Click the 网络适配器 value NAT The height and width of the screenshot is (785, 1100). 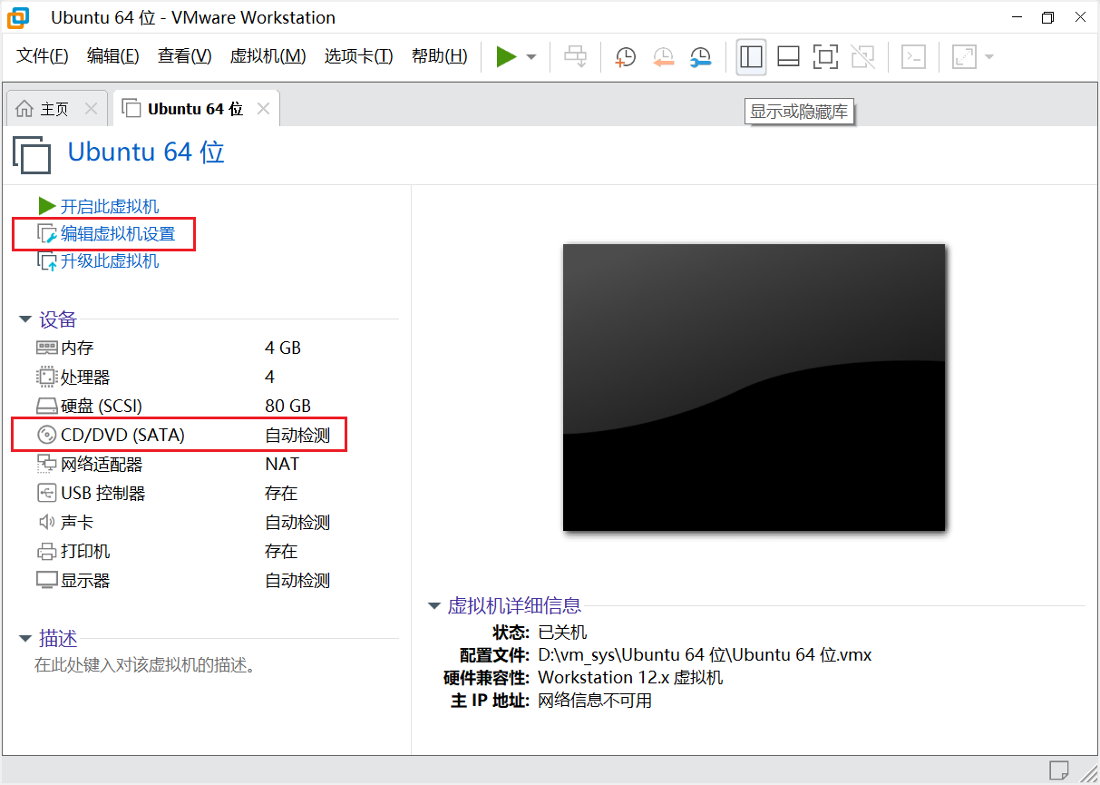(x=282, y=464)
